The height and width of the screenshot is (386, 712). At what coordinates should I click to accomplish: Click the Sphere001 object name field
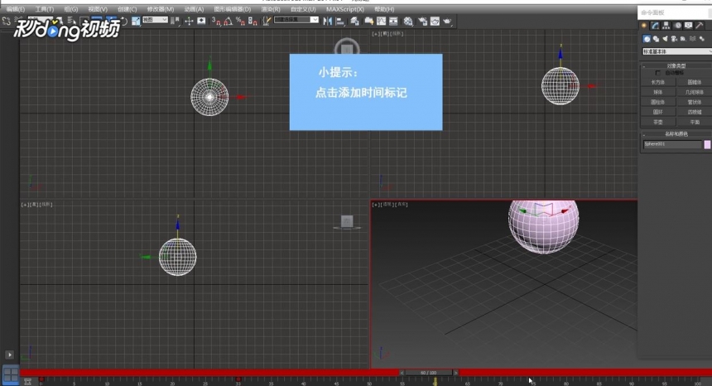[672, 144]
